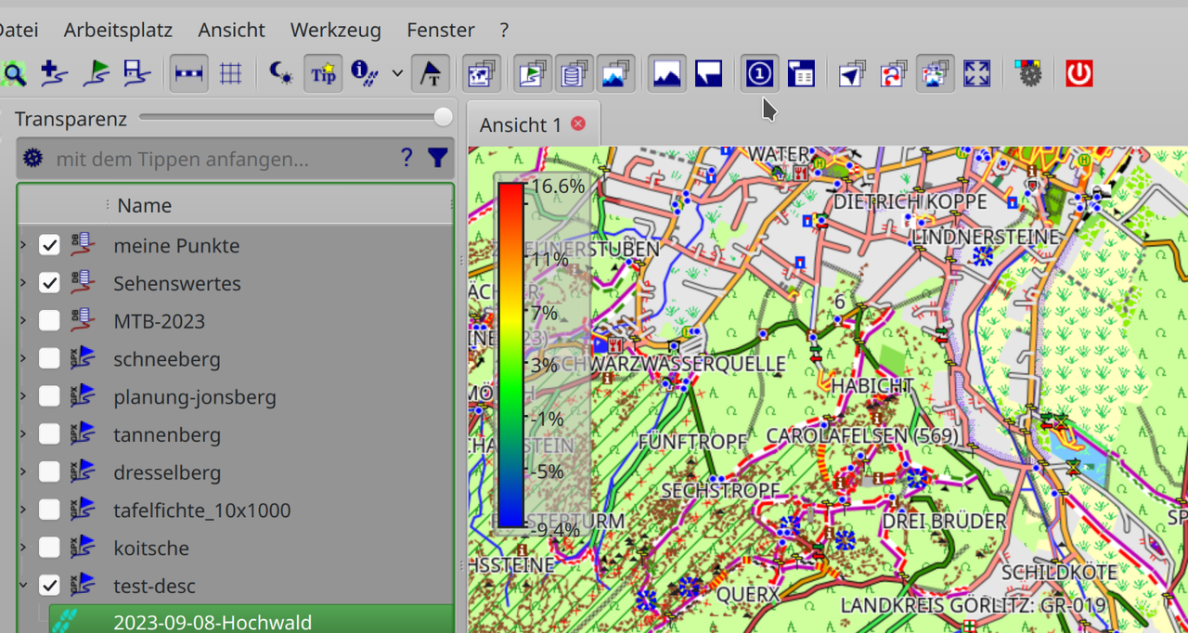1188x633 pixels.
Task: Open dropdown arrow next to info icon
Action: click(x=397, y=73)
